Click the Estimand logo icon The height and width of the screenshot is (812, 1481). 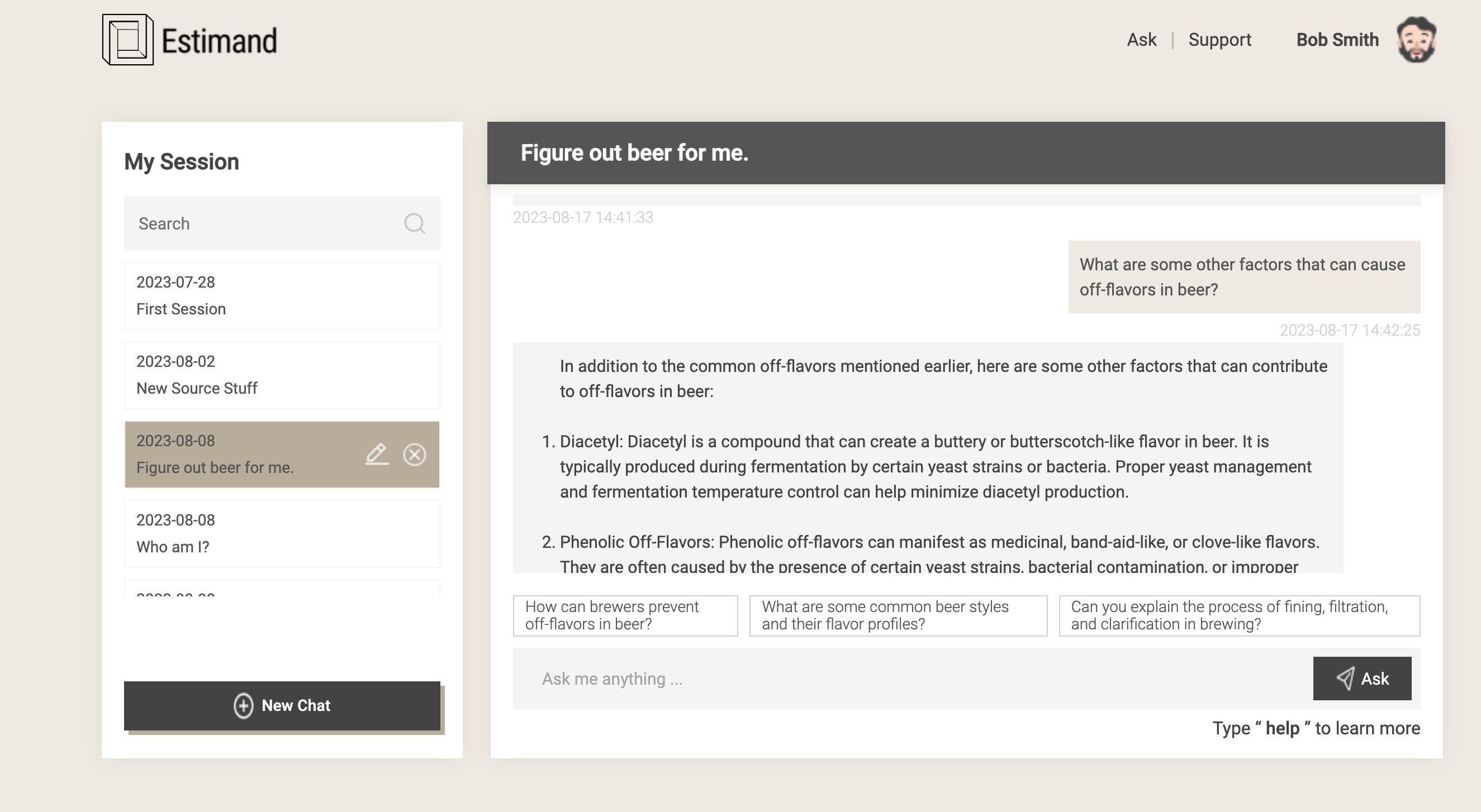point(127,40)
